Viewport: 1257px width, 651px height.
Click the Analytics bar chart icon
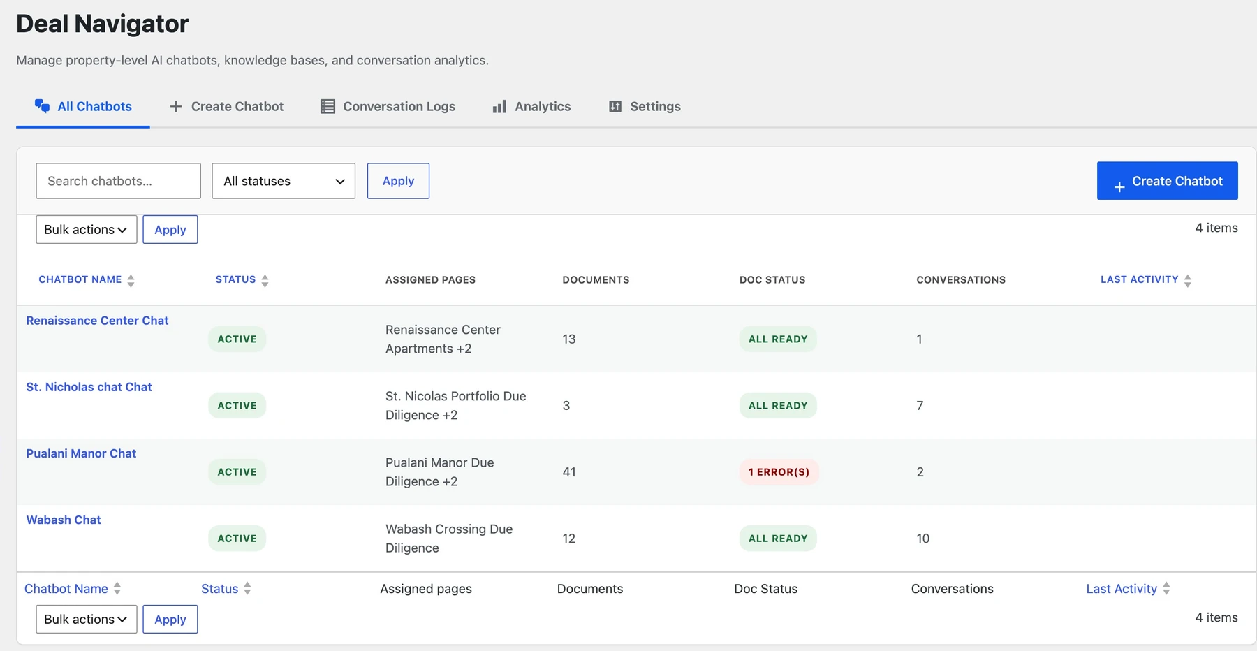click(x=499, y=106)
